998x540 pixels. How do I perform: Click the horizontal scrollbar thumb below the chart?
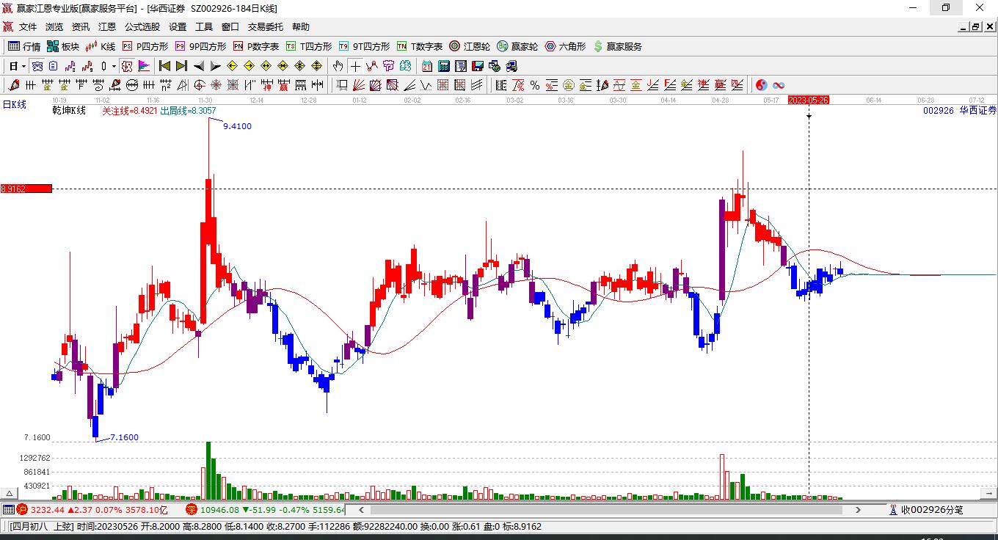pos(606,509)
